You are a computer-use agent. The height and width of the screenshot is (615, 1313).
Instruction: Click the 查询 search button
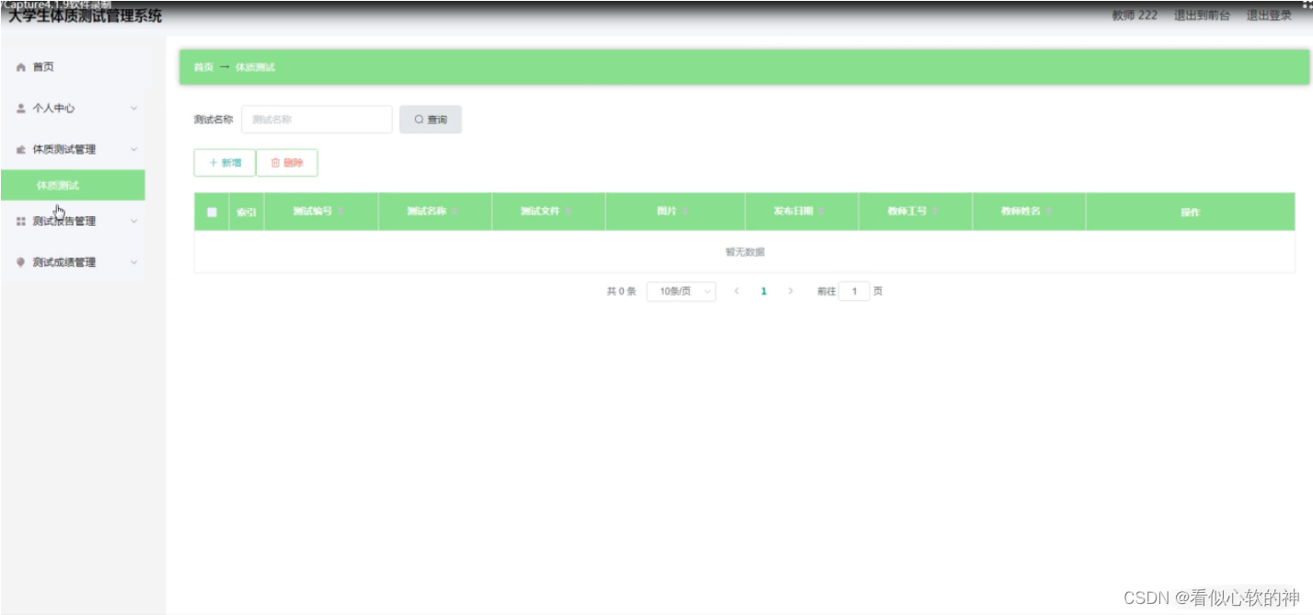pyautogui.click(x=431, y=120)
